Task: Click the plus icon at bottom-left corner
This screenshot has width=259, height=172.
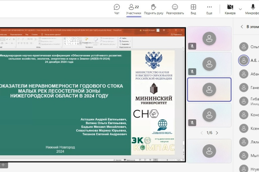Action: pos(3,165)
